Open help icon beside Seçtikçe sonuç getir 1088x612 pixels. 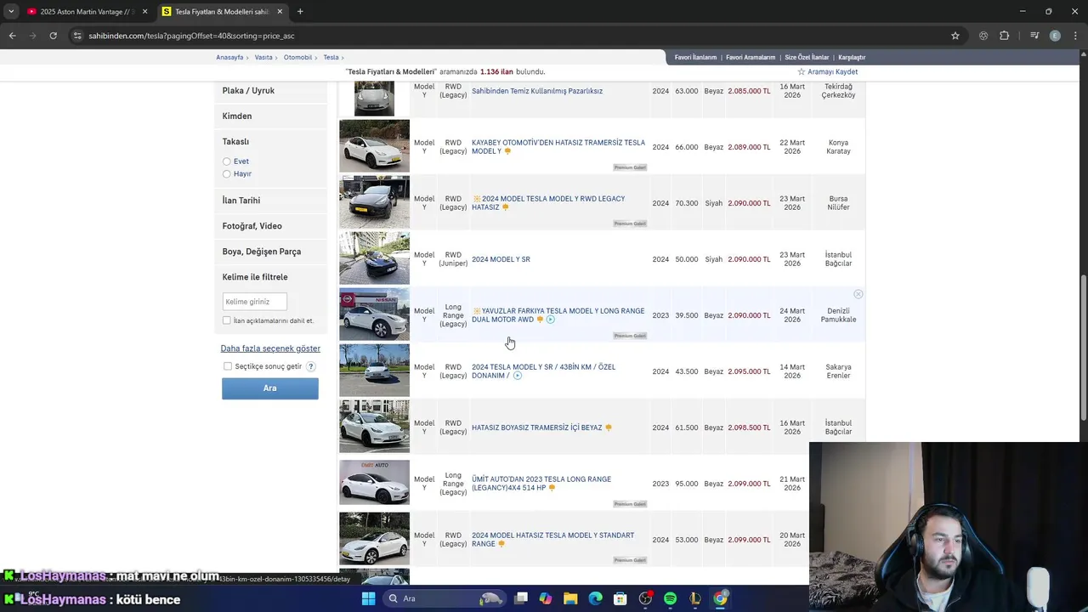point(311,366)
